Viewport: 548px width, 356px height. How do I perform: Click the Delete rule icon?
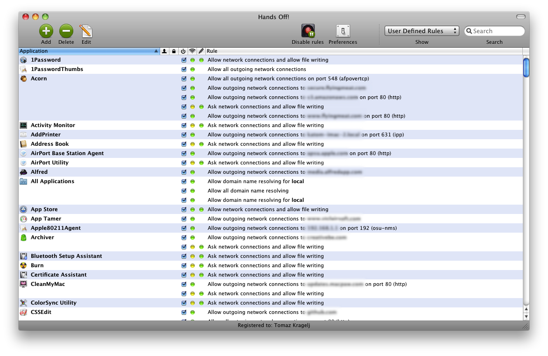click(66, 31)
